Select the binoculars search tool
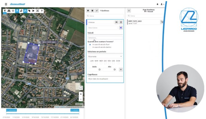Viewport: 206px width, 119px height. coord(9,11)
